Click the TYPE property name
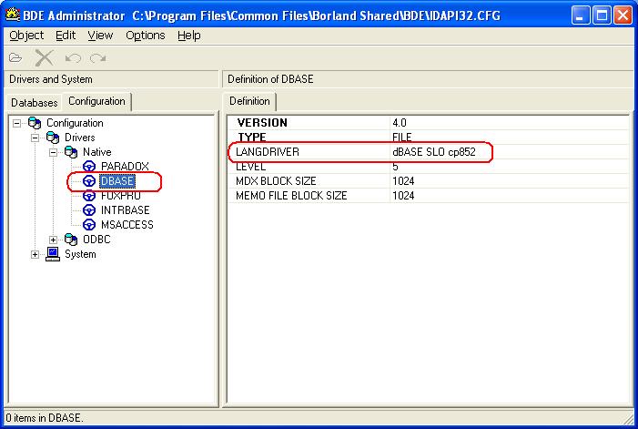This screenshot has height=429, width=638. click(252, 138)
